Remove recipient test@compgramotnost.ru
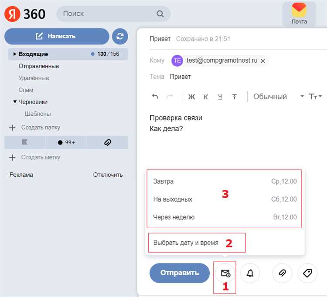Image resolution: width=327 pixels, height=297 pixels. pyautogui.click(x=263, y=61)
